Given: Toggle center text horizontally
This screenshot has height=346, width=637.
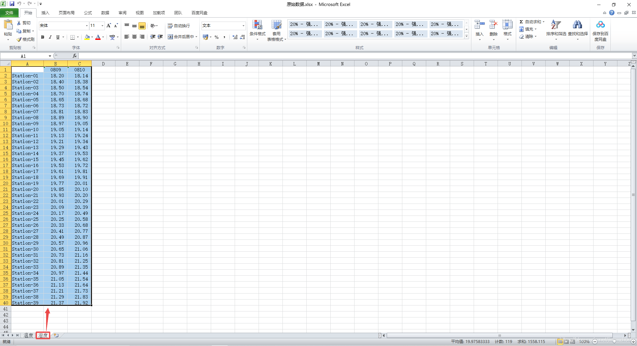Looking at the screenshot, I should (x=134, y=37).
